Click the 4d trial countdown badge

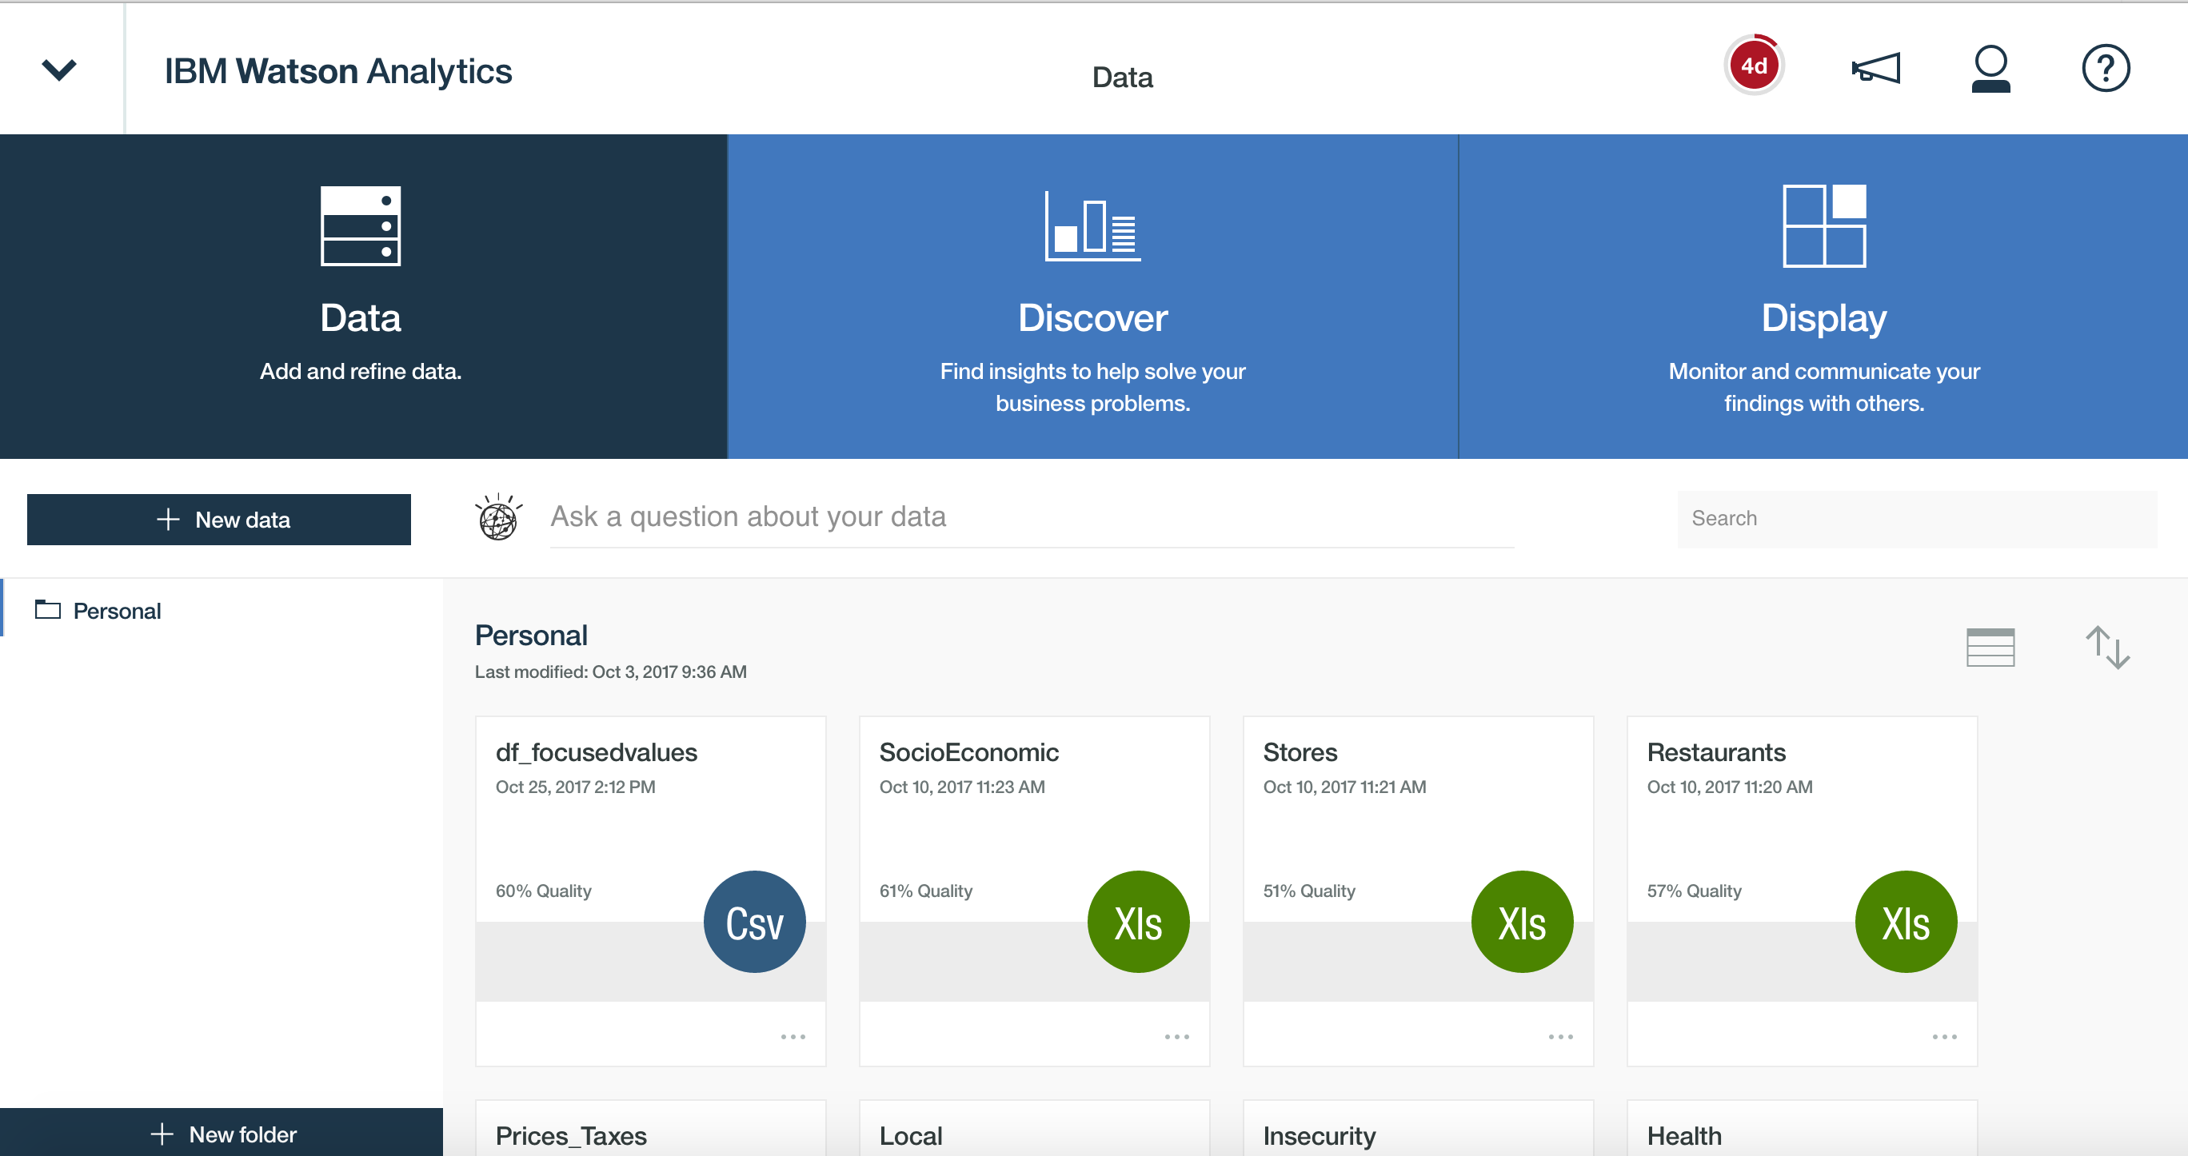point(1753,66)
